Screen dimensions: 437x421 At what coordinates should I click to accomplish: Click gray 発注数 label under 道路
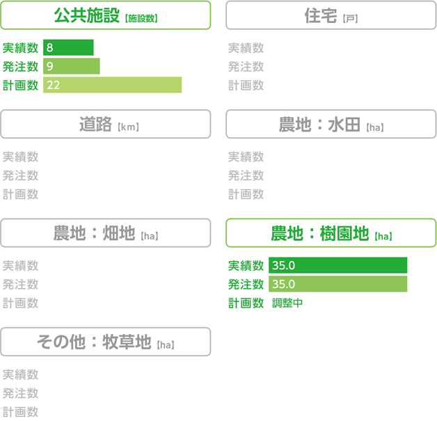tap(20, 175)
